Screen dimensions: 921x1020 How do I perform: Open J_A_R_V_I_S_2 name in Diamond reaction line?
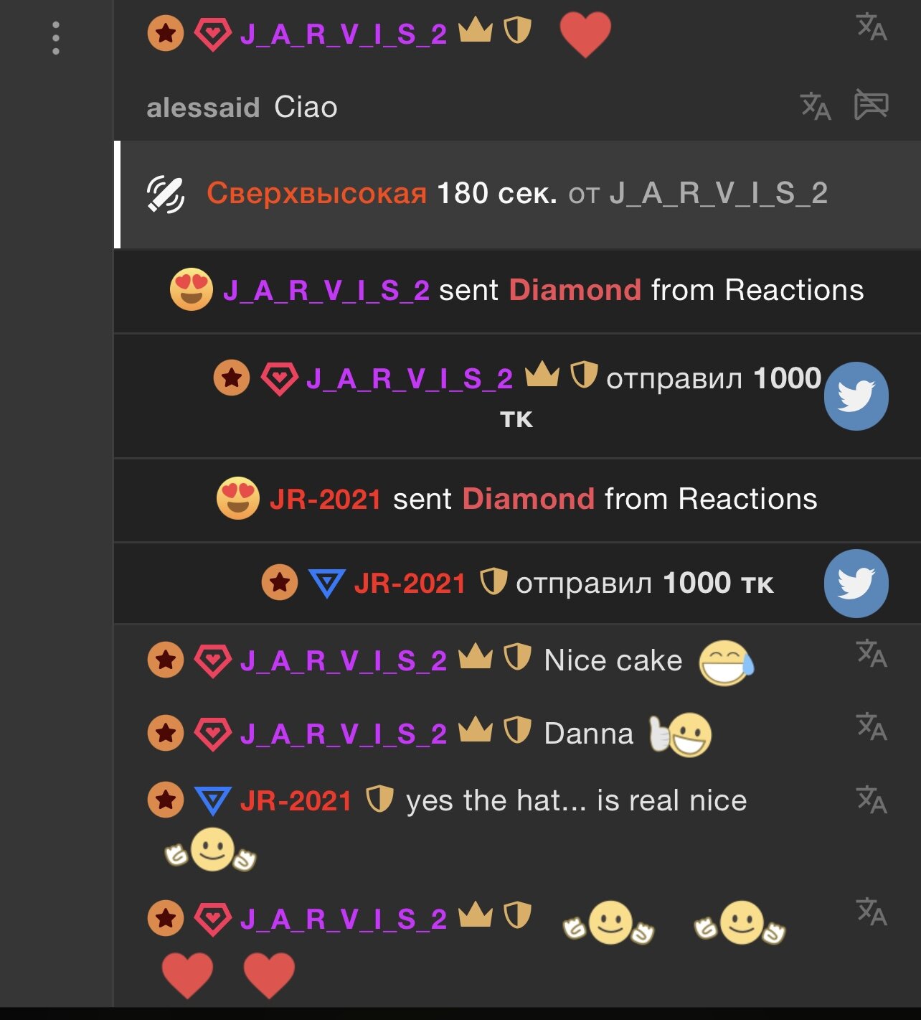(326, 291)
